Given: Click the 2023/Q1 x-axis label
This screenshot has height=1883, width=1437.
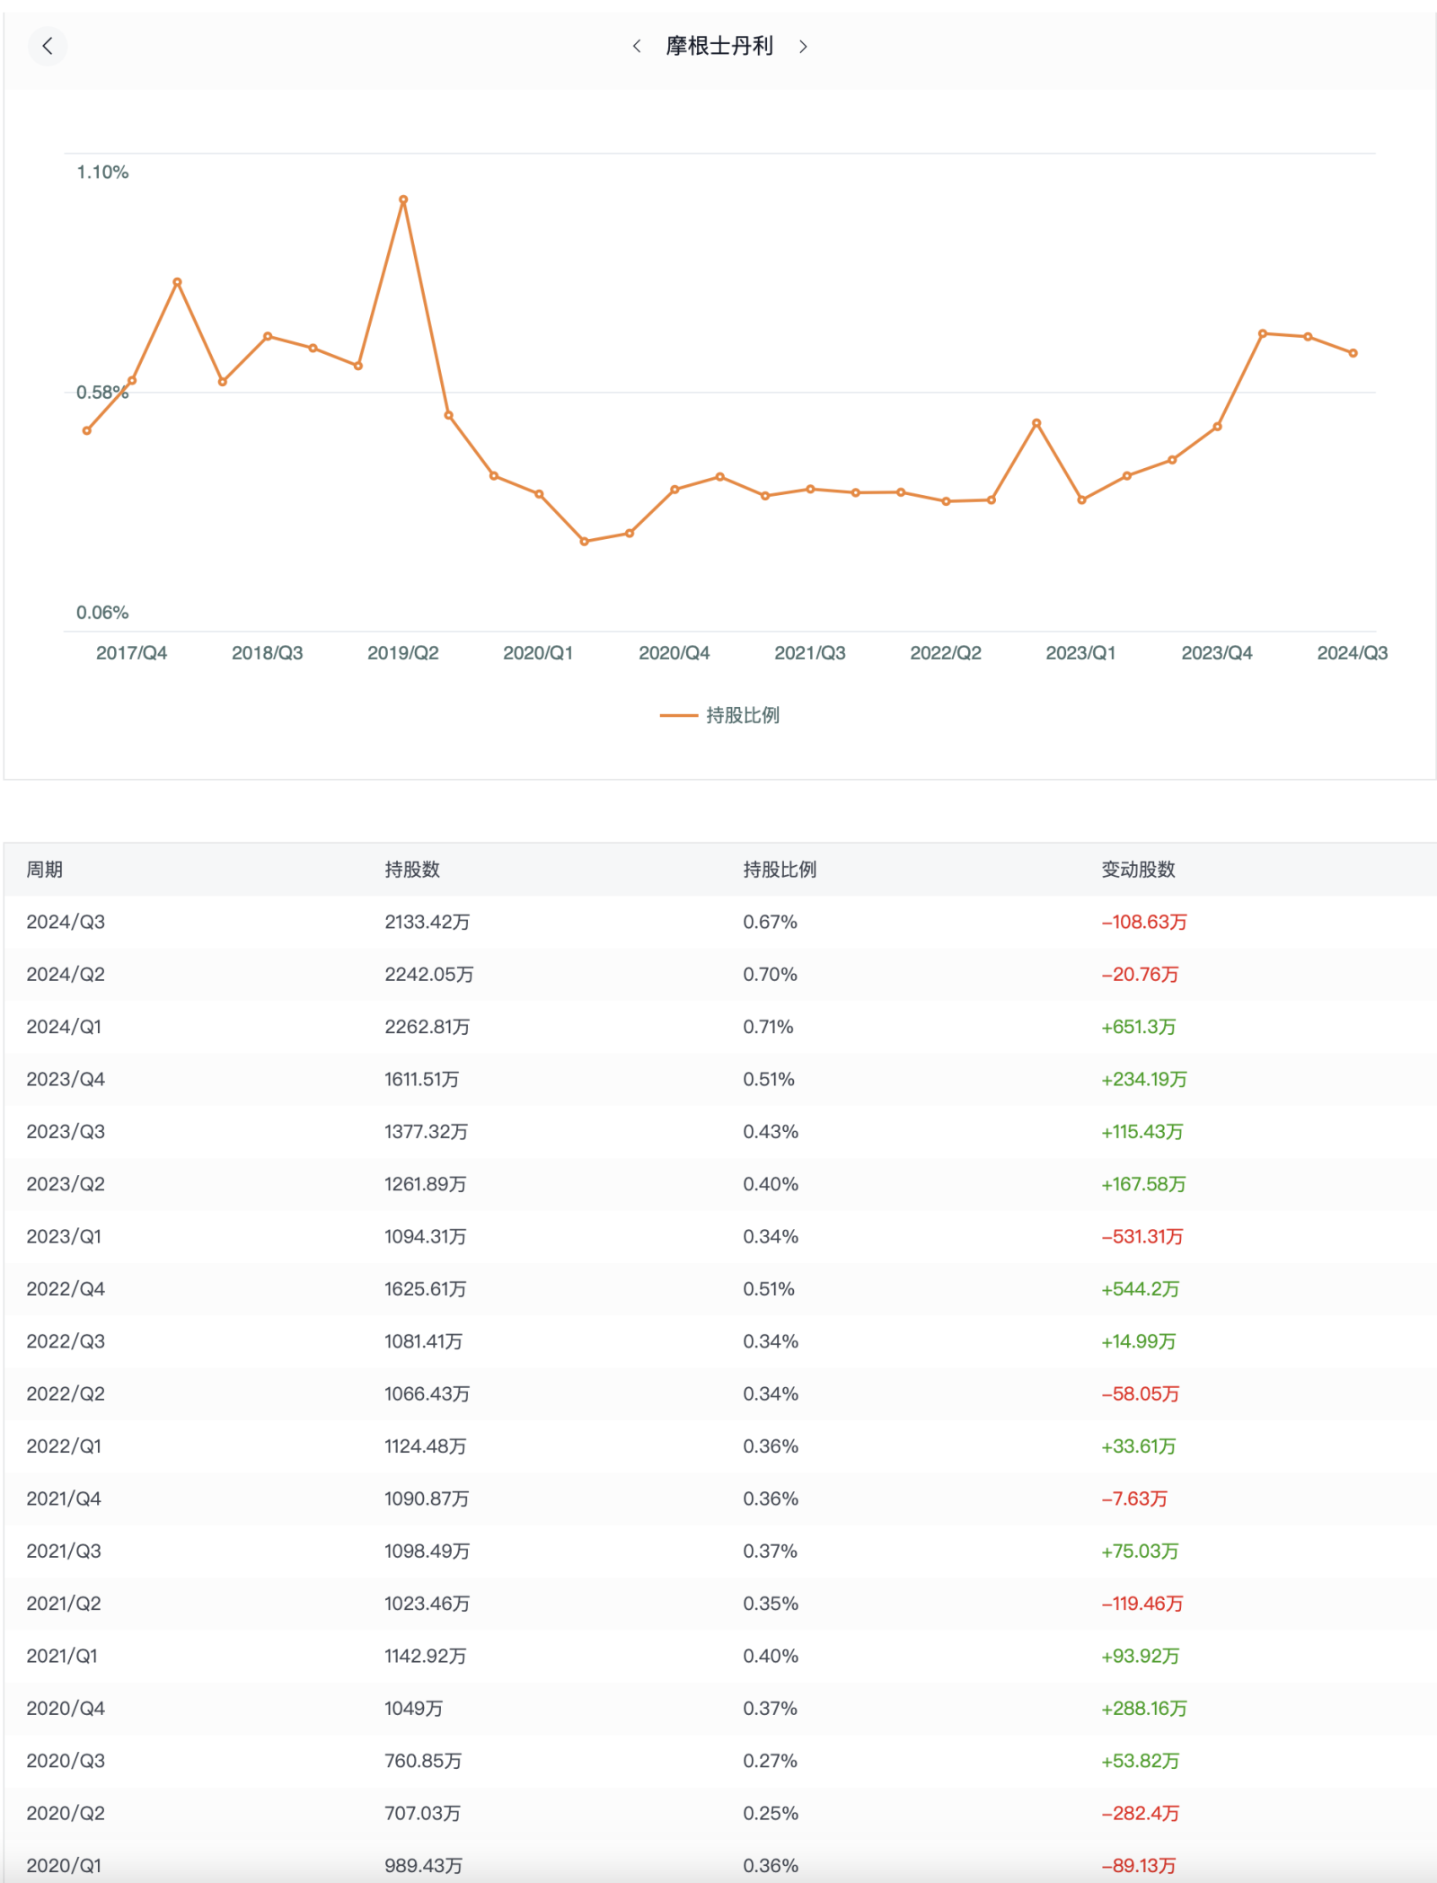Looking at the screenshot, I should coord(1080,653).
